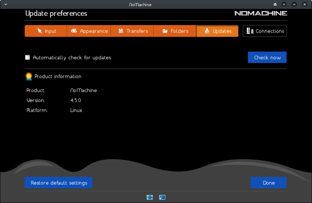
Task: Click the Product information ribbon icon
Action: point(29,77)
